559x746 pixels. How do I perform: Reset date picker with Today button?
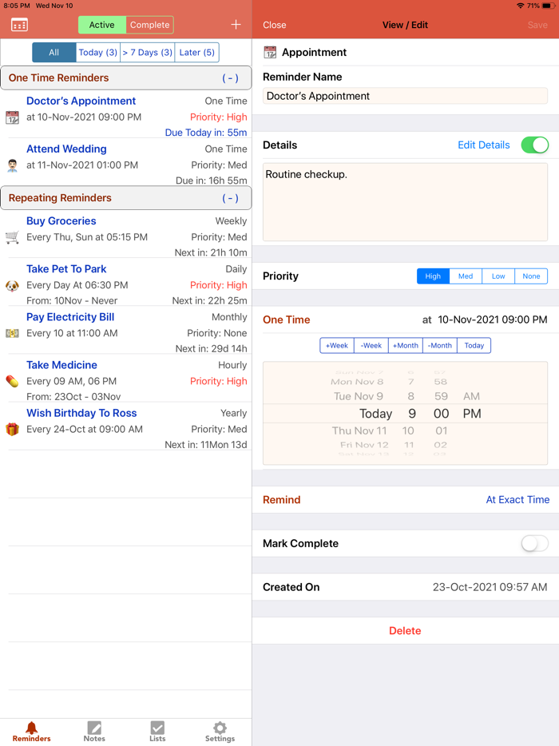click(474, 345)
